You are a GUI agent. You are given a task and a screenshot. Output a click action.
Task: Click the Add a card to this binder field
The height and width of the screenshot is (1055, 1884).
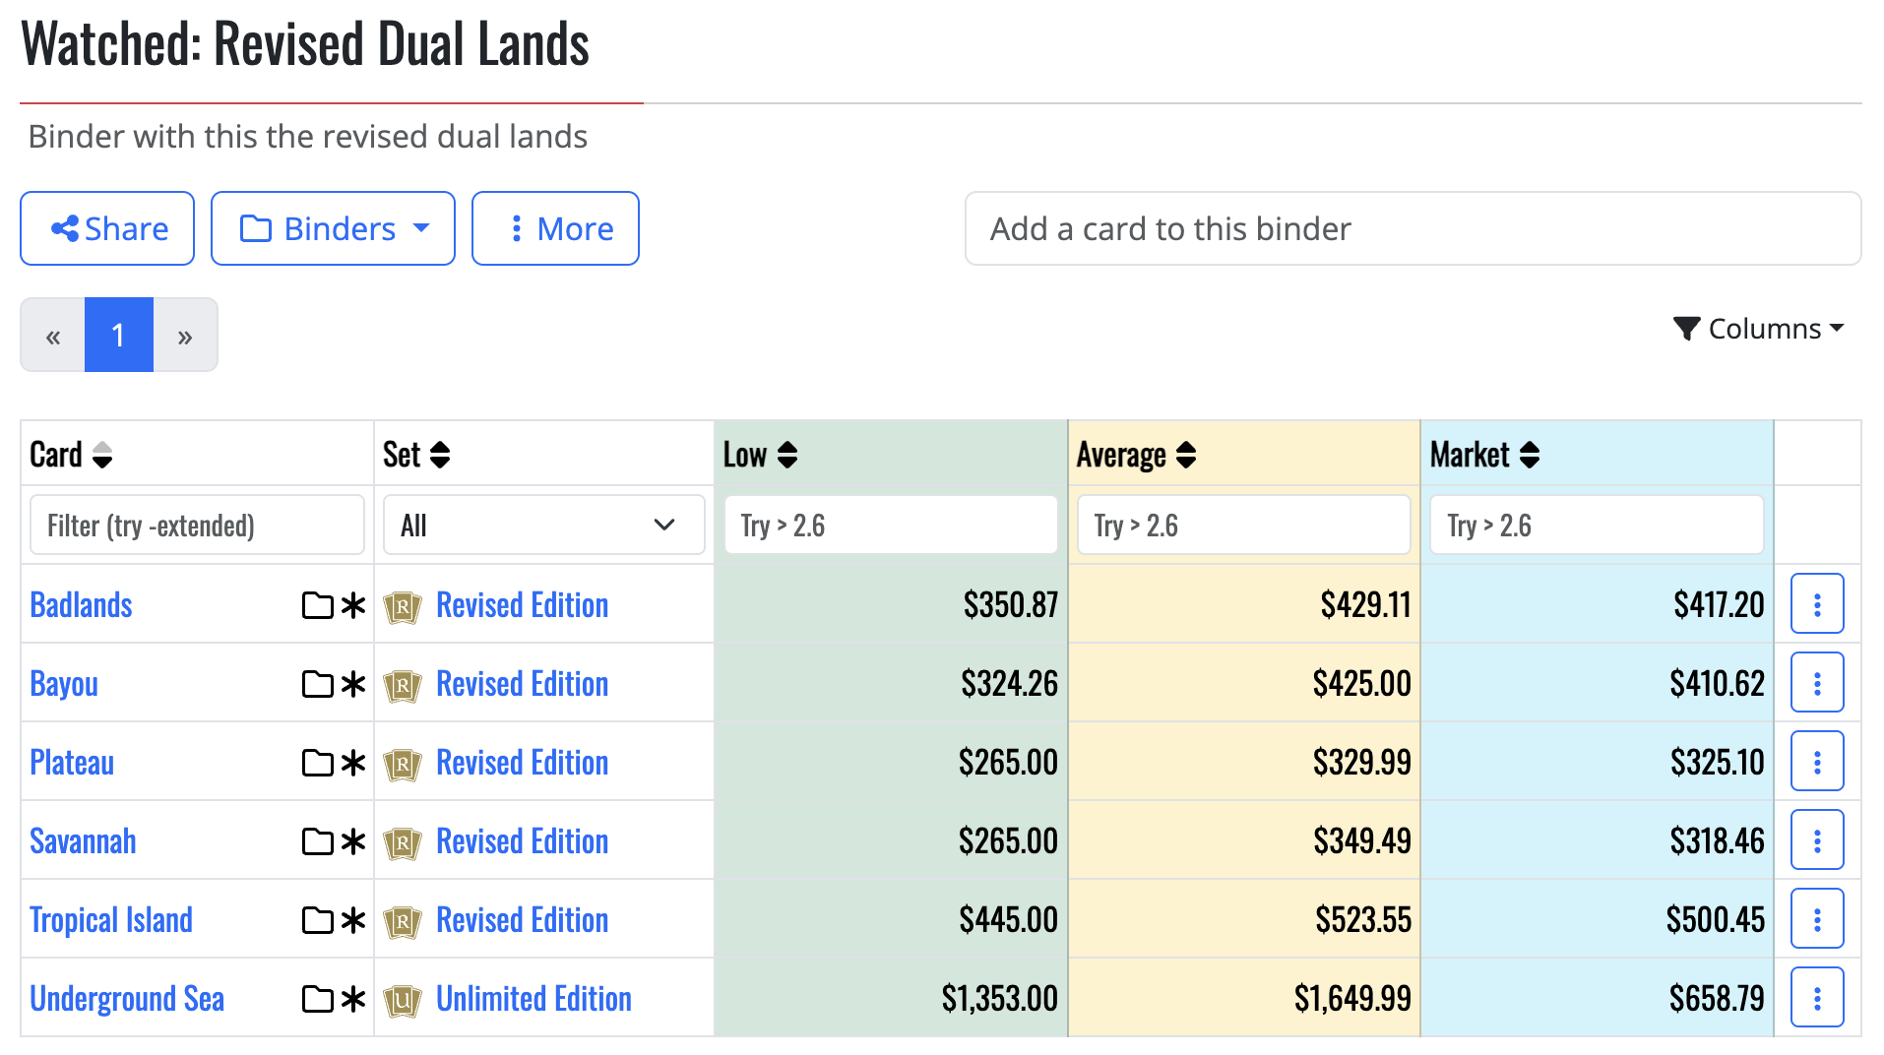click(x=1414, y=228)
